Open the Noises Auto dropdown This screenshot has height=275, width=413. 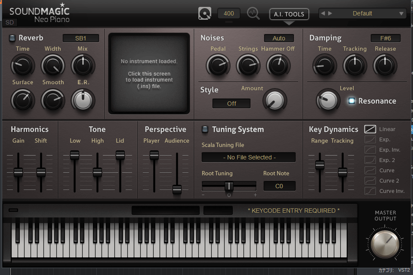[x=279, y=38]
